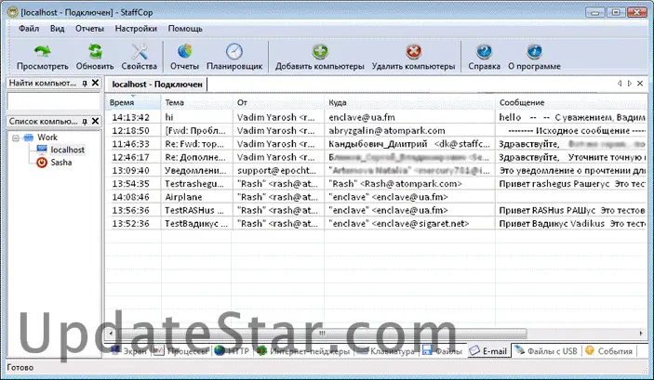Image resolution: width=654 pixels, height=380 pixels.
Task: Collapse the Work tree group
Action: point(16,138)
